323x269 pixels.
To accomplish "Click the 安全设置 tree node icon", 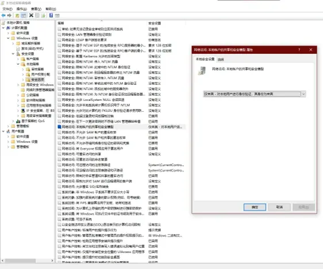I will [x=18, y=54].
